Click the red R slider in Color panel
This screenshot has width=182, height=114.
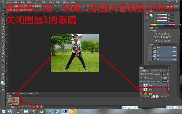coord(162,15)
